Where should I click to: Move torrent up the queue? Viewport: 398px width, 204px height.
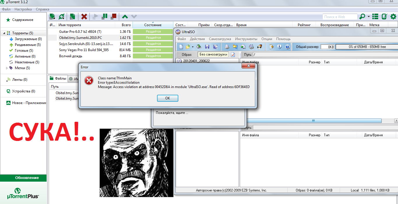[x=125, y=17]
